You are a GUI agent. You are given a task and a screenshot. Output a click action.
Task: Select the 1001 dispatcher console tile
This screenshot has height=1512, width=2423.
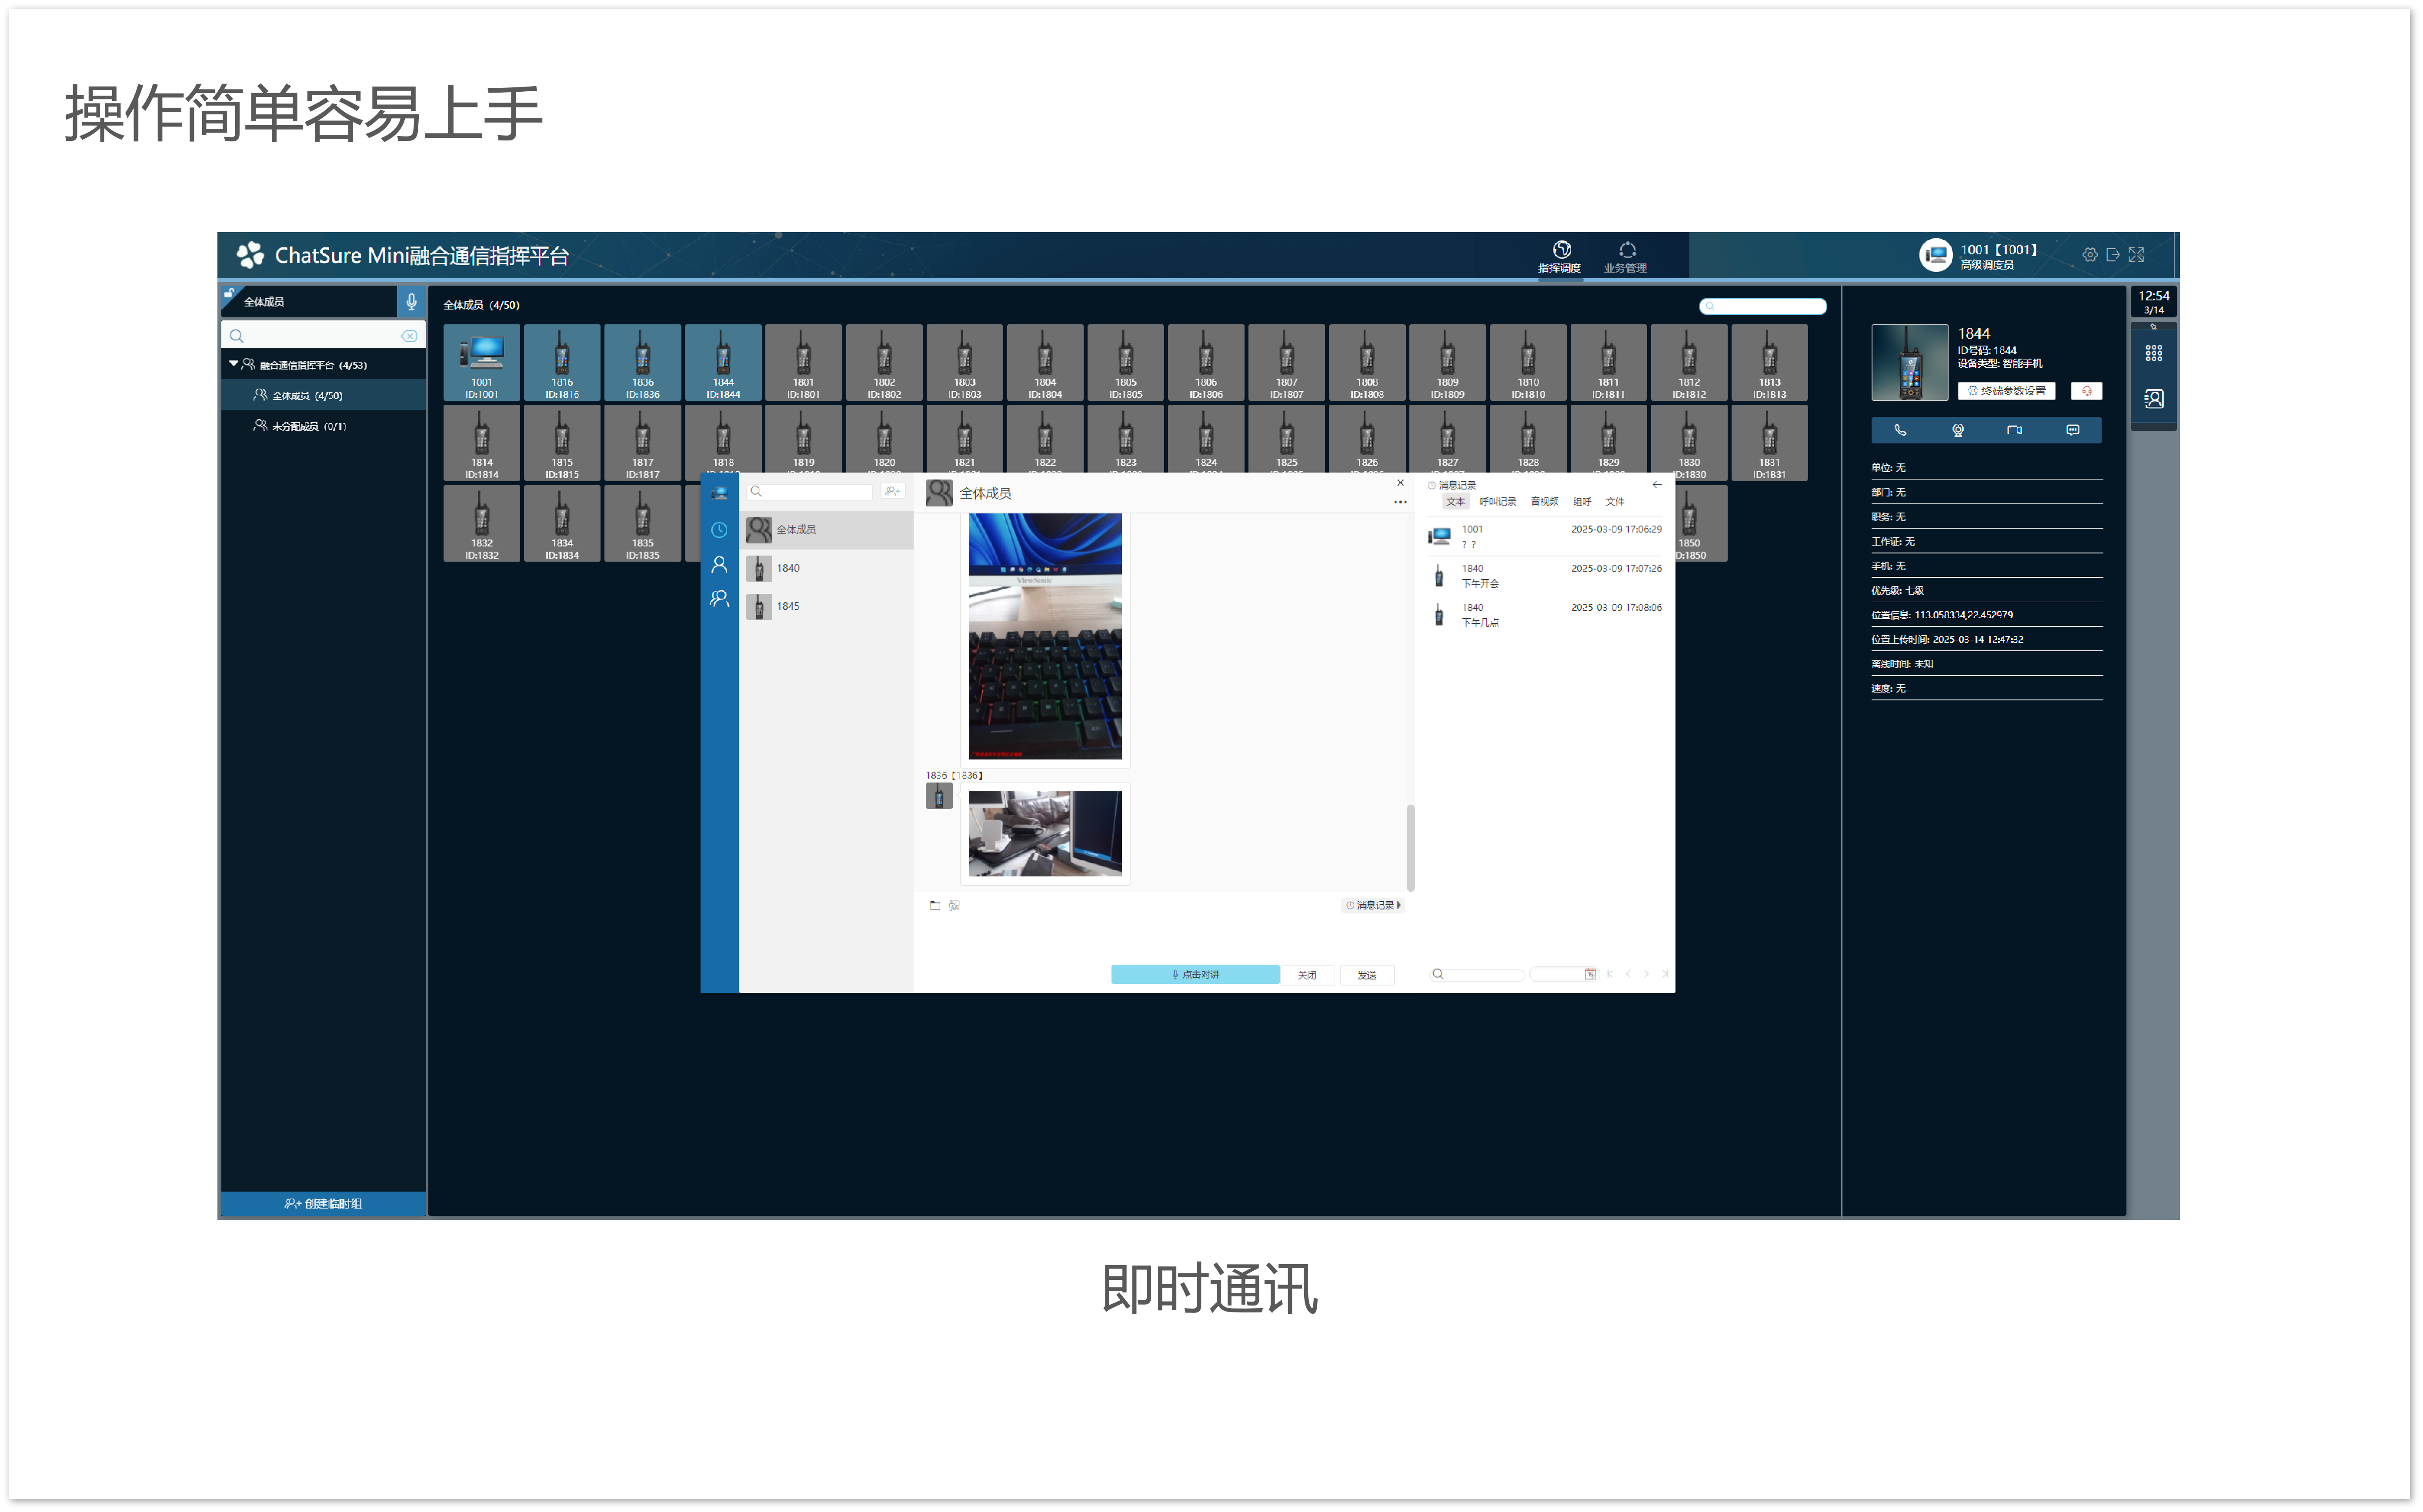[482, 364]
